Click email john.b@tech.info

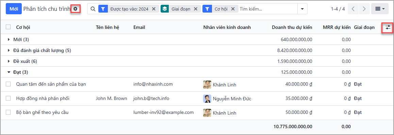[151, 99]
